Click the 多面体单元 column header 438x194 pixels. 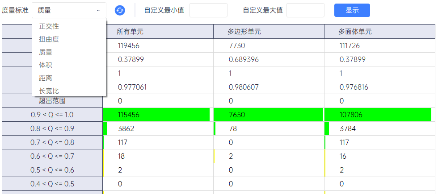coord(380,32)
